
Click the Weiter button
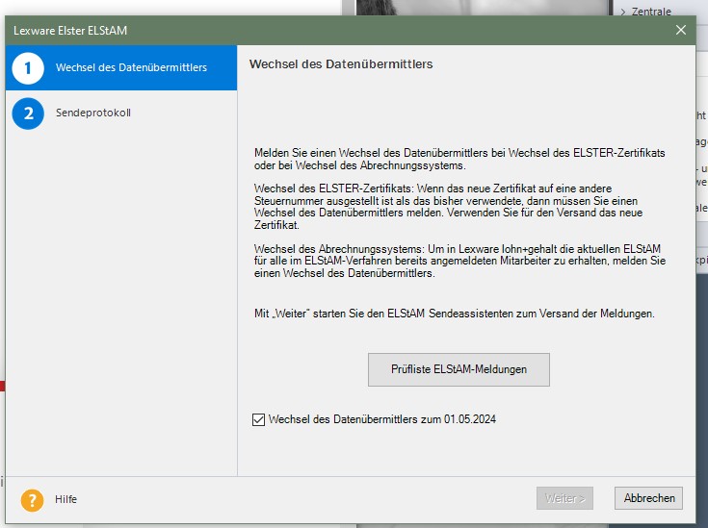pyautogui.click(x=564, y=498)
